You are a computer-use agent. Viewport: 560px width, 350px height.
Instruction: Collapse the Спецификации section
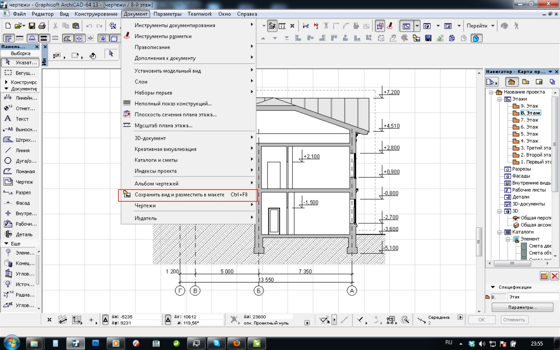pos(493,287)
